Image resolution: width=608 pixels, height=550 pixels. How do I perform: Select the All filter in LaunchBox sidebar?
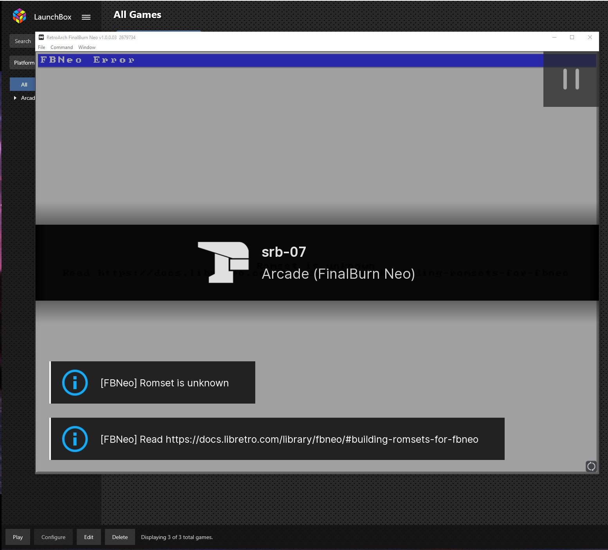coord(23,85)
